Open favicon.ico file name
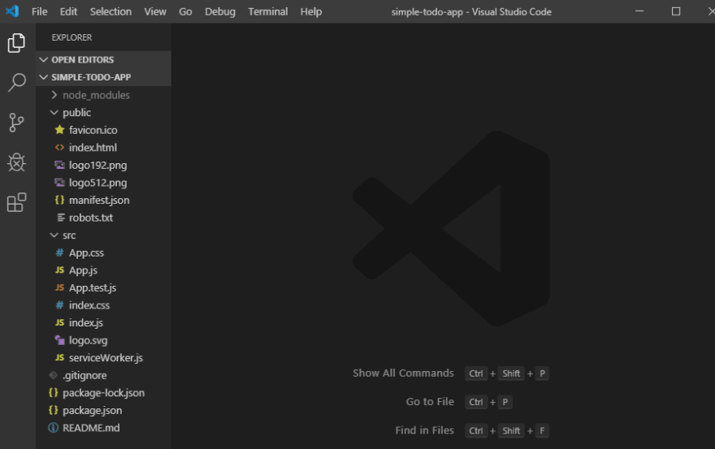The height and width of the screenshot is (449, 715). tap(93, 130)
